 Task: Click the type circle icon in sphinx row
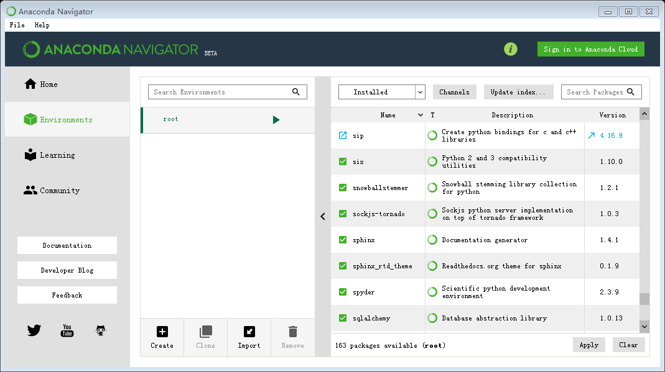[x=432, y=240]
